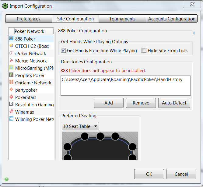Switch to the Site Configuration tab
This screenshot has height=187, width=203.
[75, 19]
